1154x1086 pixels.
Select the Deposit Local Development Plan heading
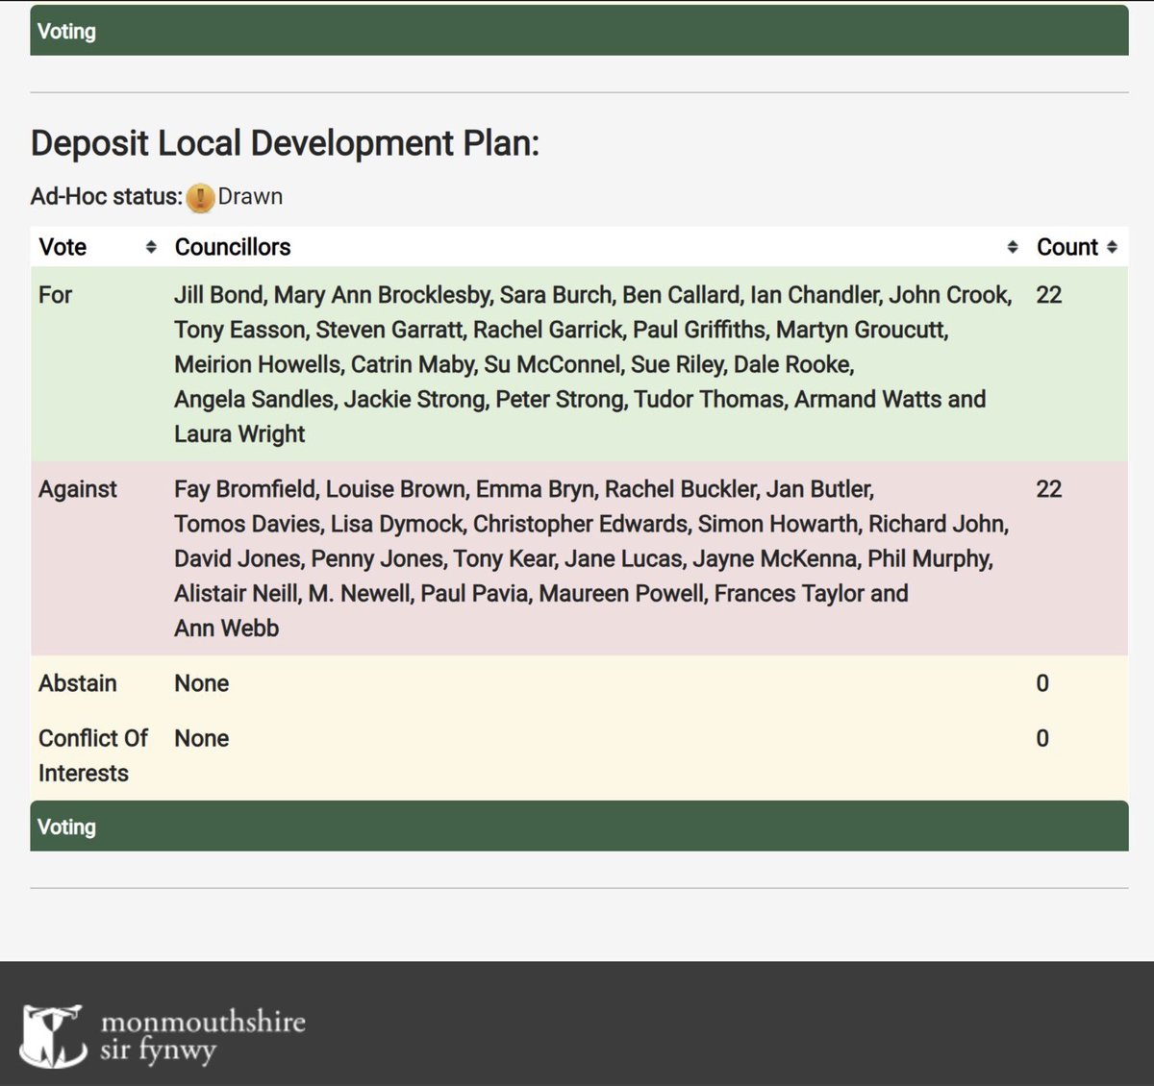click(x=285, y=143)
